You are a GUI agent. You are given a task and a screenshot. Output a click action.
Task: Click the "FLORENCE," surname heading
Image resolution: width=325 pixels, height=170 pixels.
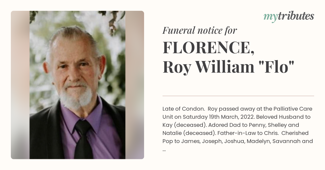point(208,47)
